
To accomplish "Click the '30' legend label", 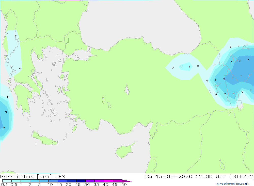I will click(x=87, y=184).
